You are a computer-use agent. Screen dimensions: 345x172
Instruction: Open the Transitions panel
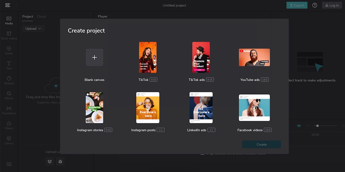(x=9, y=110)
